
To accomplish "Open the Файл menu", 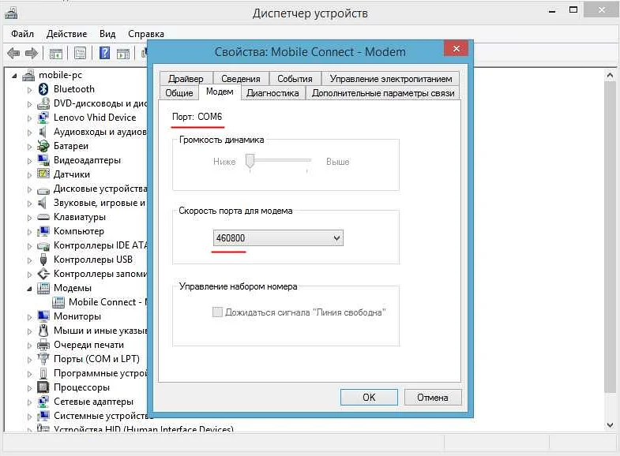I will click(x=23, y=34).
